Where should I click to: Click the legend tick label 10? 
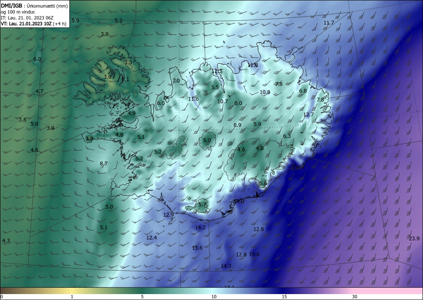[x=214, y=297]
